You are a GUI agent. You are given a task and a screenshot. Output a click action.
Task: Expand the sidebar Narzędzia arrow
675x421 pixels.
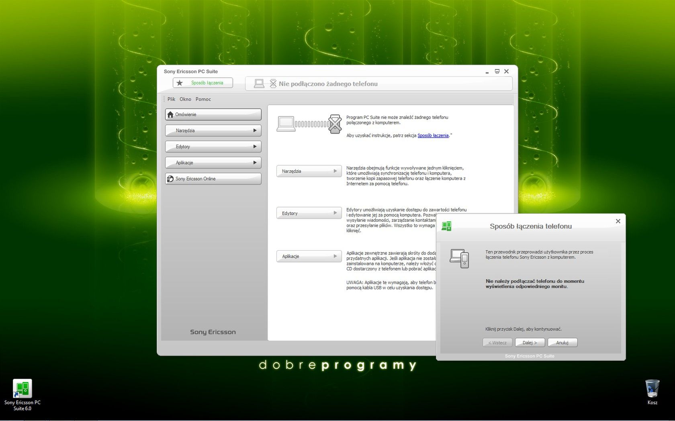coord(255,131)
